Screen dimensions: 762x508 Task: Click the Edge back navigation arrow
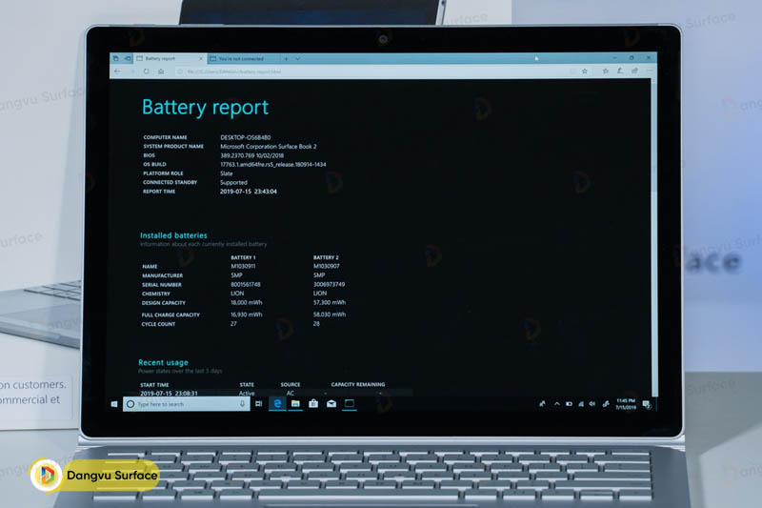[x=117, y=71]
